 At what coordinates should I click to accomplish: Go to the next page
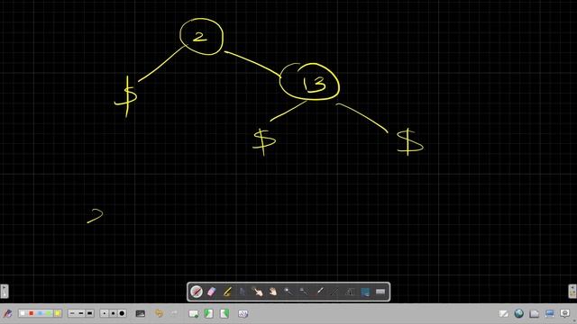(224, 313)
